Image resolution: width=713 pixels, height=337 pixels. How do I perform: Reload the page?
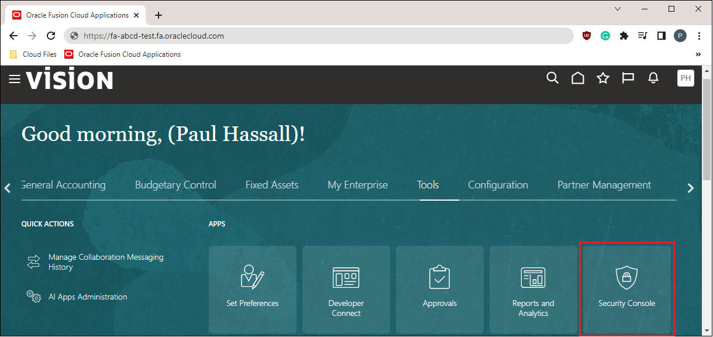pyautogui.click(x=51, y=36)
